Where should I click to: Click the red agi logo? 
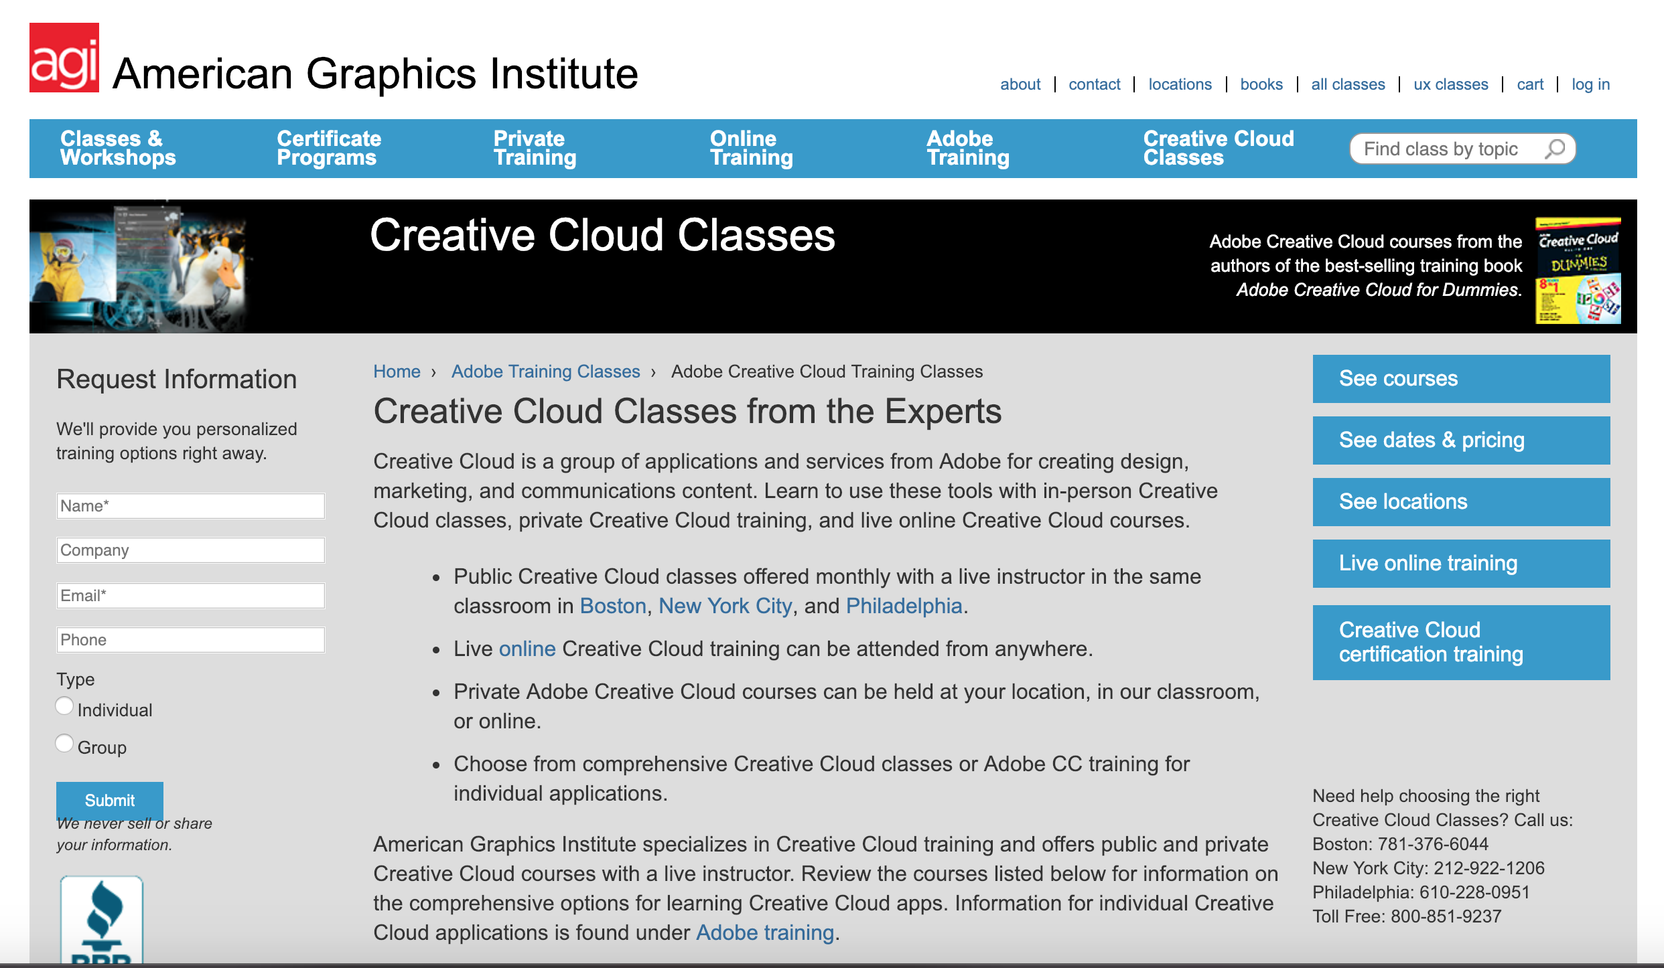[64, 58]
